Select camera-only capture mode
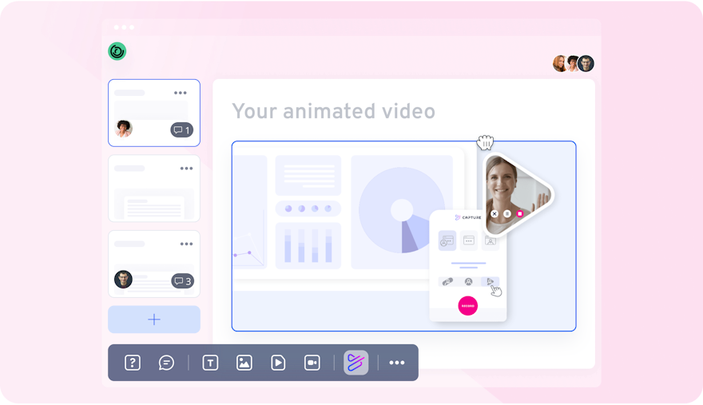 tap(491, 241)
